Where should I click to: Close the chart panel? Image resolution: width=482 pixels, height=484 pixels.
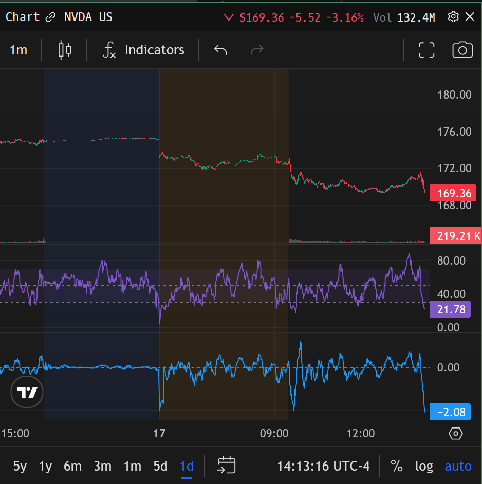[470, 16]
